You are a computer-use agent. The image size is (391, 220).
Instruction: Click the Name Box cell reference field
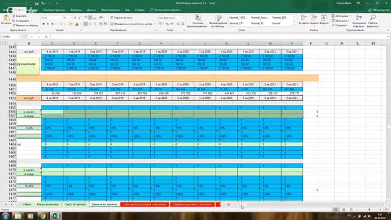pos(12,37)
